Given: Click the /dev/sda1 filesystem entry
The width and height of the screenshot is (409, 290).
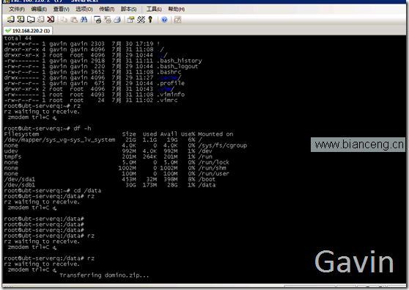Looking at the screenshot, I should [x=20, y=179].
